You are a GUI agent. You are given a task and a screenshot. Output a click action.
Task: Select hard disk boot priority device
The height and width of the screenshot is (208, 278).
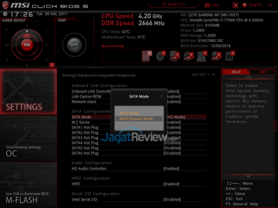click(147, 56)
